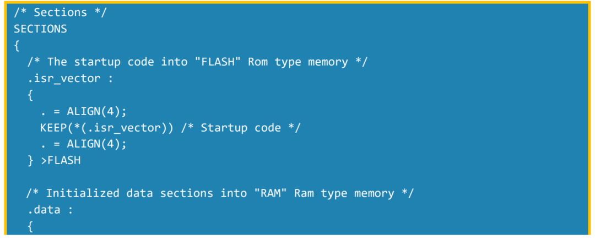Select the SECTIONS keyword

41,29
